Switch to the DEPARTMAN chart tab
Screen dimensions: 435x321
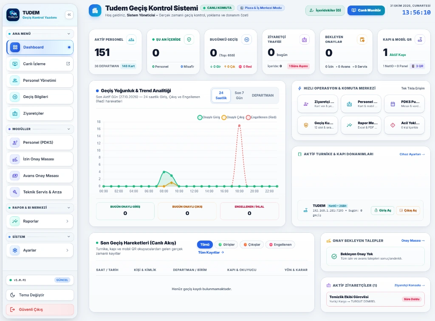click(x=263, y=95)
